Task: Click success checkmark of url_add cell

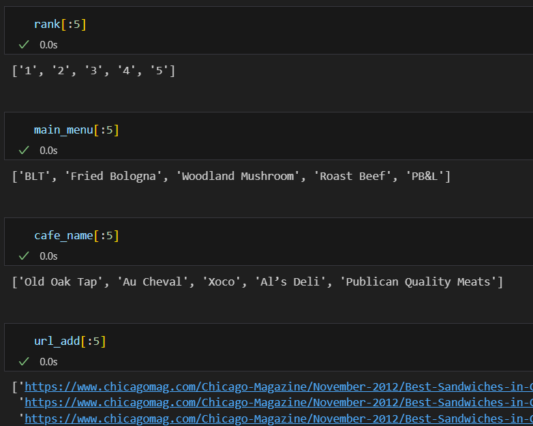Action: pos(24,362)
